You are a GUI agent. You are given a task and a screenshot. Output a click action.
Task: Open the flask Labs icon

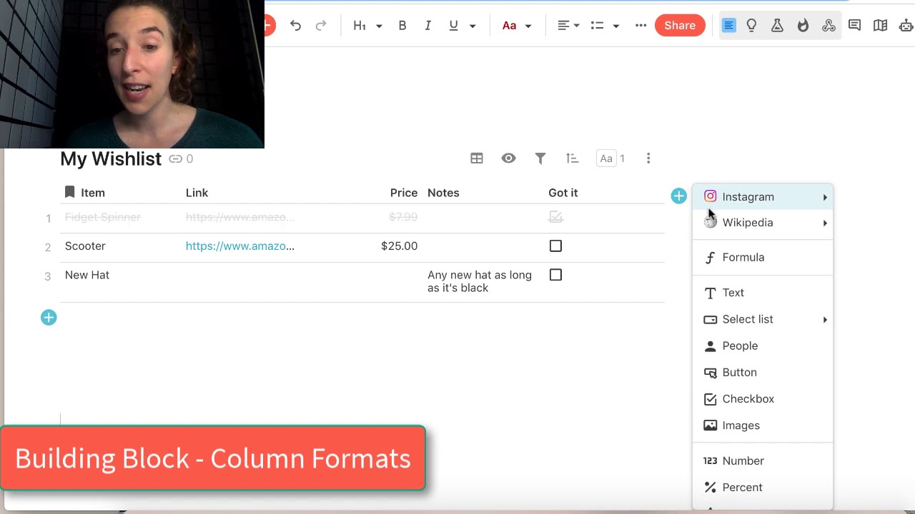(777, 26)
